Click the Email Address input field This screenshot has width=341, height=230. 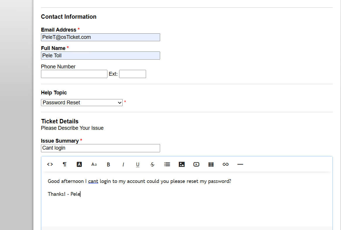click(100, 37)
